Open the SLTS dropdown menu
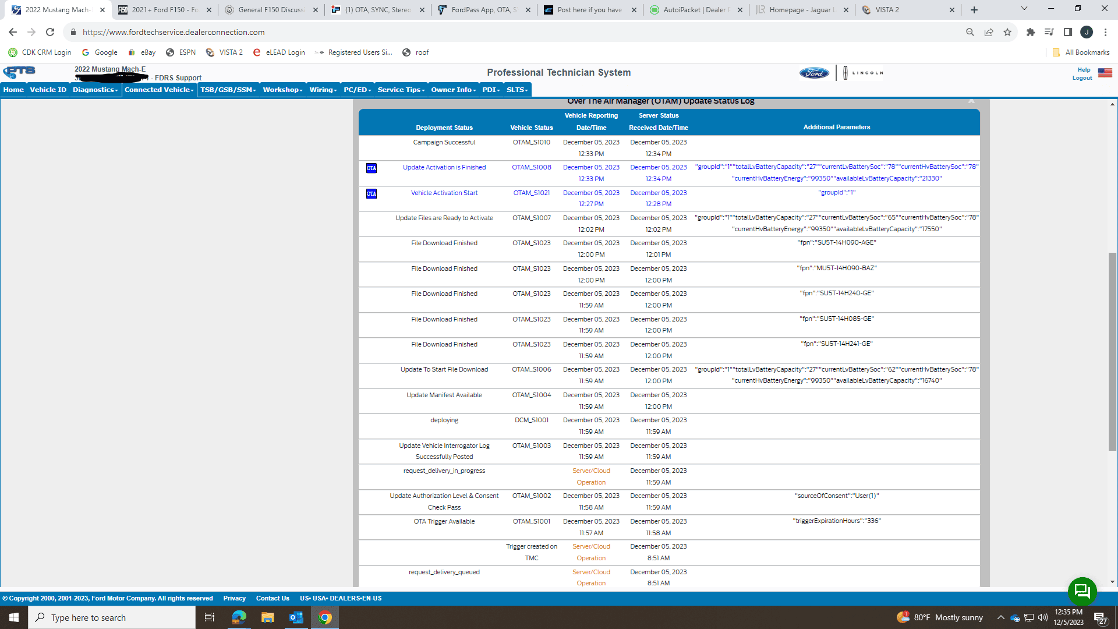Viewport: 1118px width, 629px height. (x=517, y=90)
